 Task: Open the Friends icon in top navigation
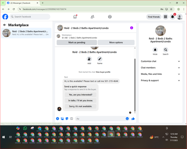(92, 17)
